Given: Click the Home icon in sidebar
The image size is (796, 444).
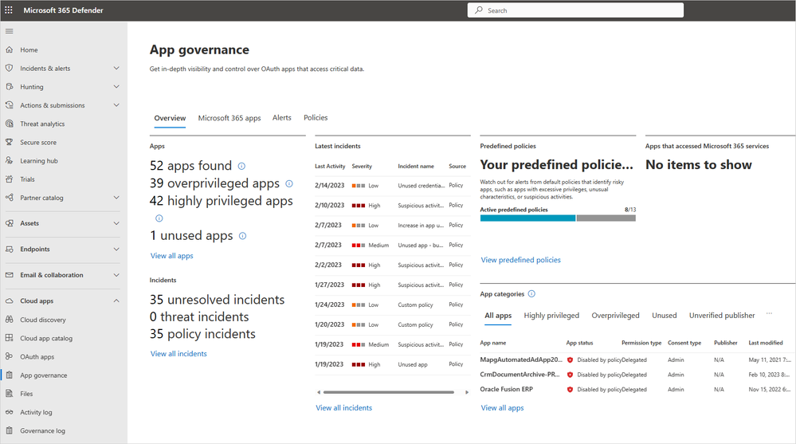Looking at the screenshot, I should tap(9, 50).
